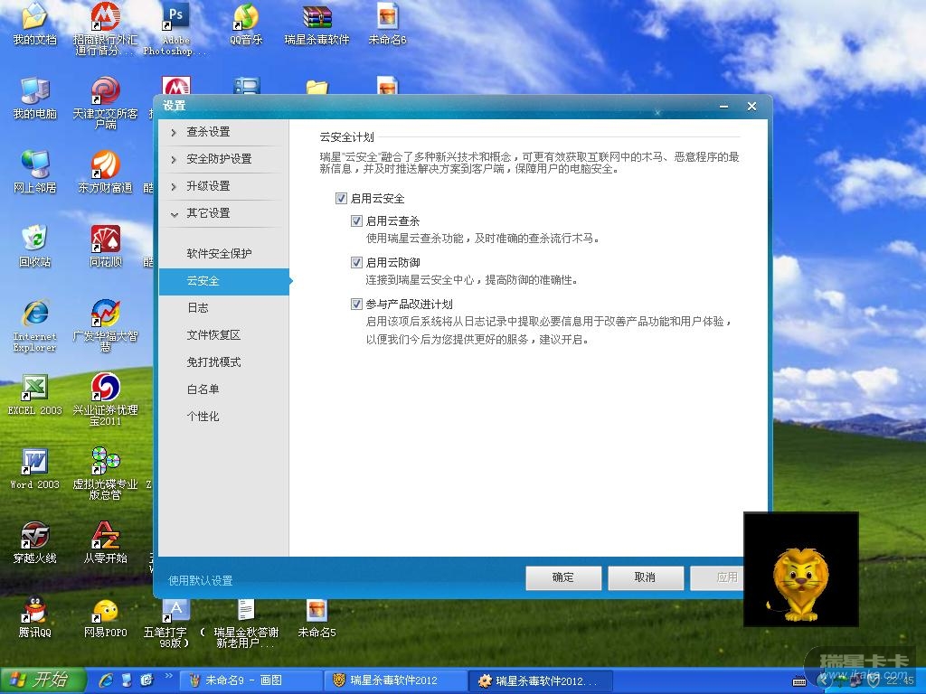Toggle the 启用云安全 checkbox
This screenshot has width=926, height=694.
[x=341, y=198]
